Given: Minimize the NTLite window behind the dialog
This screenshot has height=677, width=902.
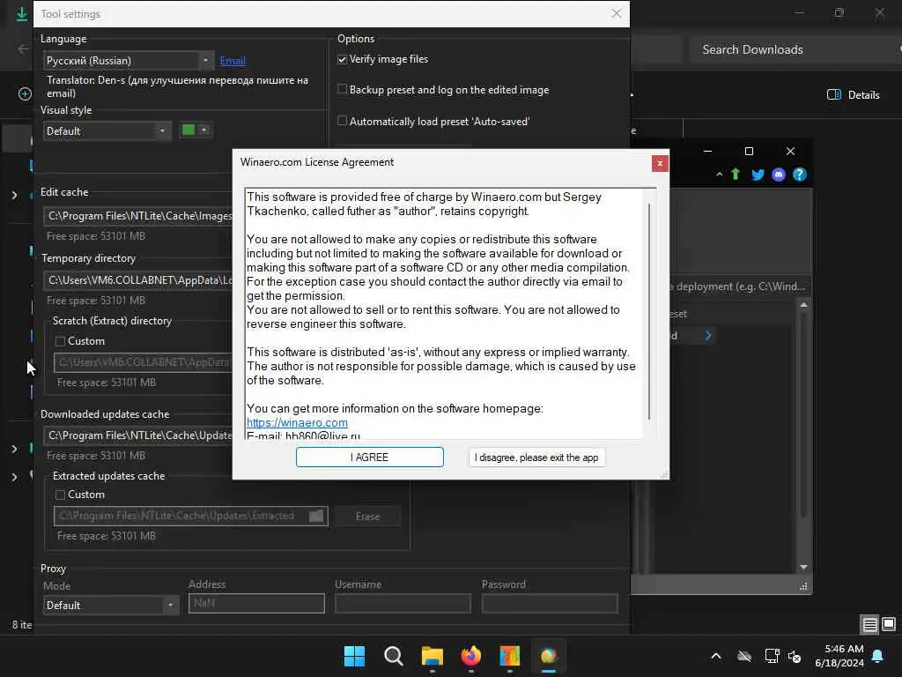Looking at the screenshot, I should click(x=707, y=152).
